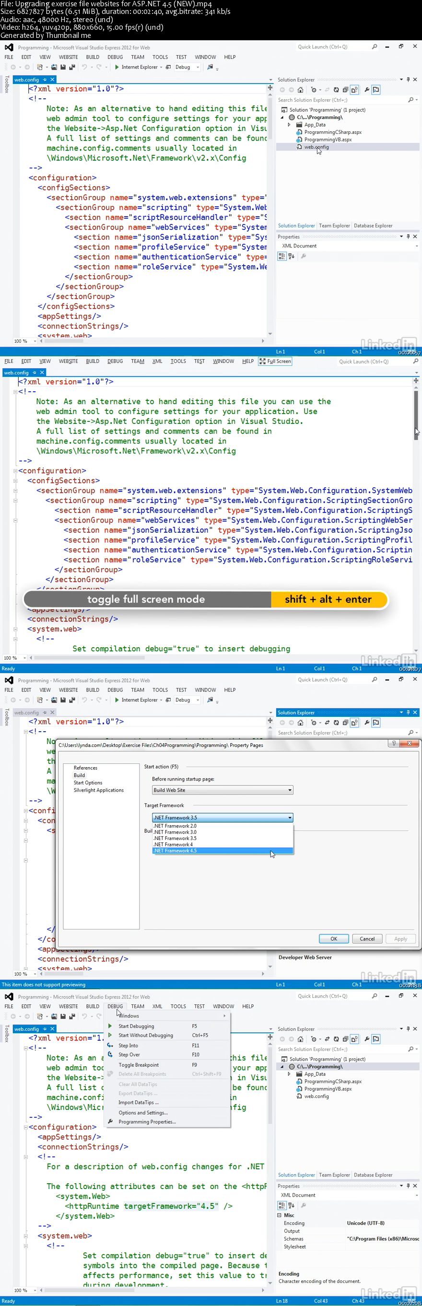Screen dimensions: 422x1306
Task: Click Visual Studio logo in window showing DEBUG menu
Action: point(9,996)
